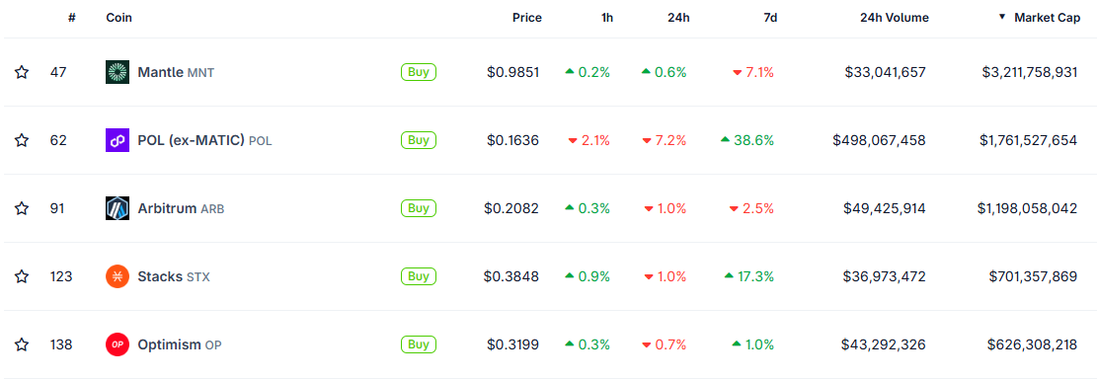Click the POL (ex-MATIC) purple logo icon

pyautogui.click(x=117, y=140)
